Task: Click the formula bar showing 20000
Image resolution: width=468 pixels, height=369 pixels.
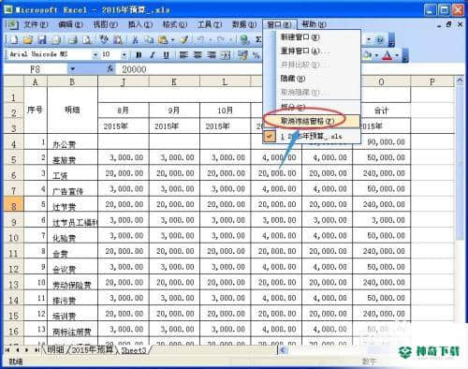Action: click(189, 69)
